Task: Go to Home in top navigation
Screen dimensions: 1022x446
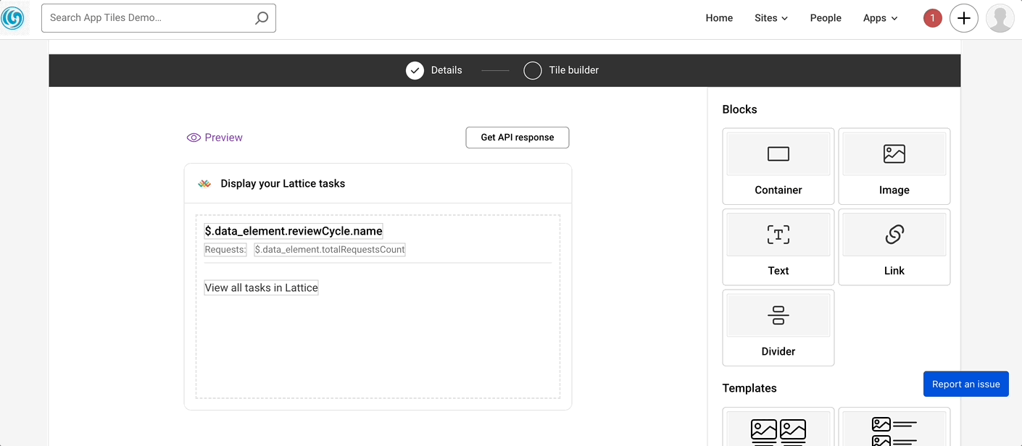Action: tap(719, 18)
